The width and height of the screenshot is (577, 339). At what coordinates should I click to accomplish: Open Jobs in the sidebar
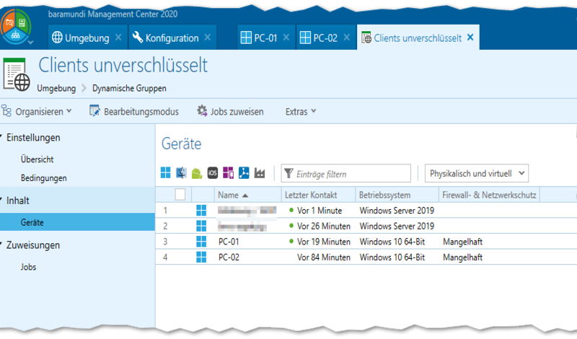[28, 267]
